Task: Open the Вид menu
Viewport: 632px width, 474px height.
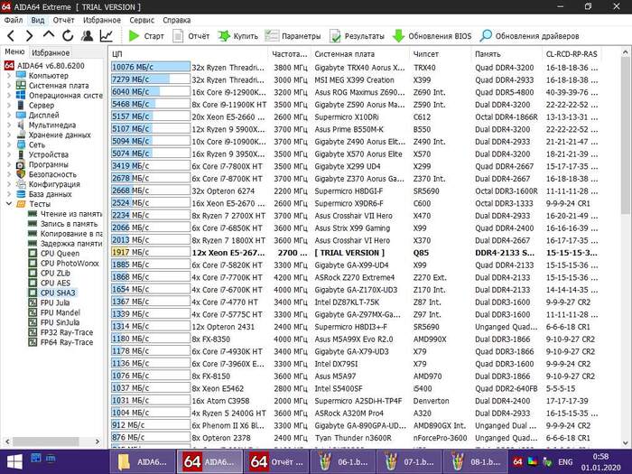Action: click(x=38, y=20)
